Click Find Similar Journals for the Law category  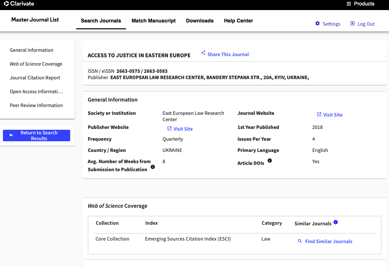click(x=328, y=241)
